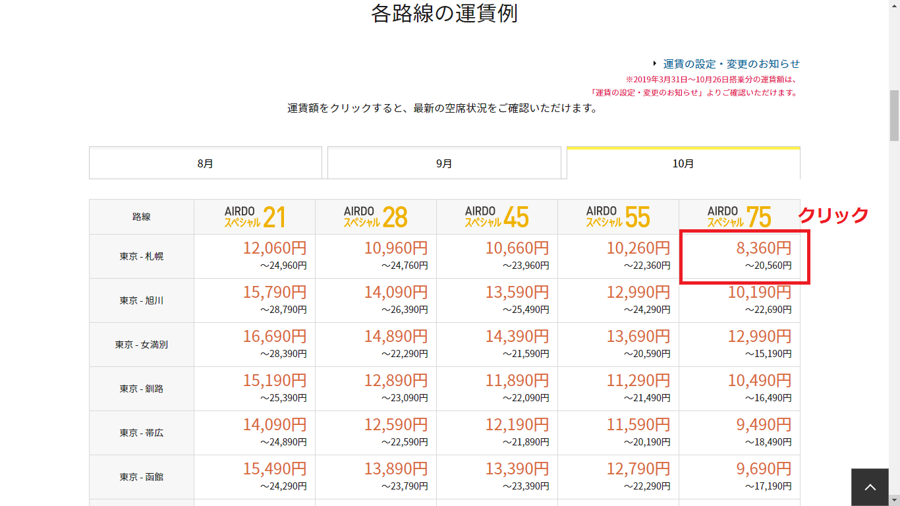Choose the 9,490円 fare for 東京 - 帯広
The height and width of the screenshot is (506, 900).
tap(764, 425)
